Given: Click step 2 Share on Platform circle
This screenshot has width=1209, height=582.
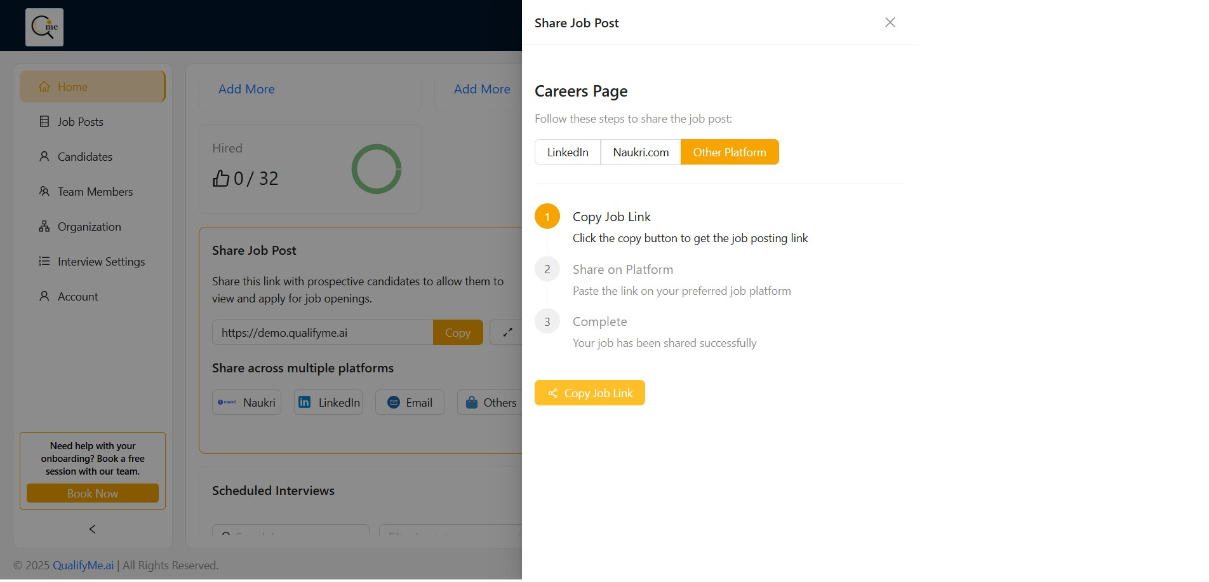Looking at the screenshot, I should click(547, 269).
